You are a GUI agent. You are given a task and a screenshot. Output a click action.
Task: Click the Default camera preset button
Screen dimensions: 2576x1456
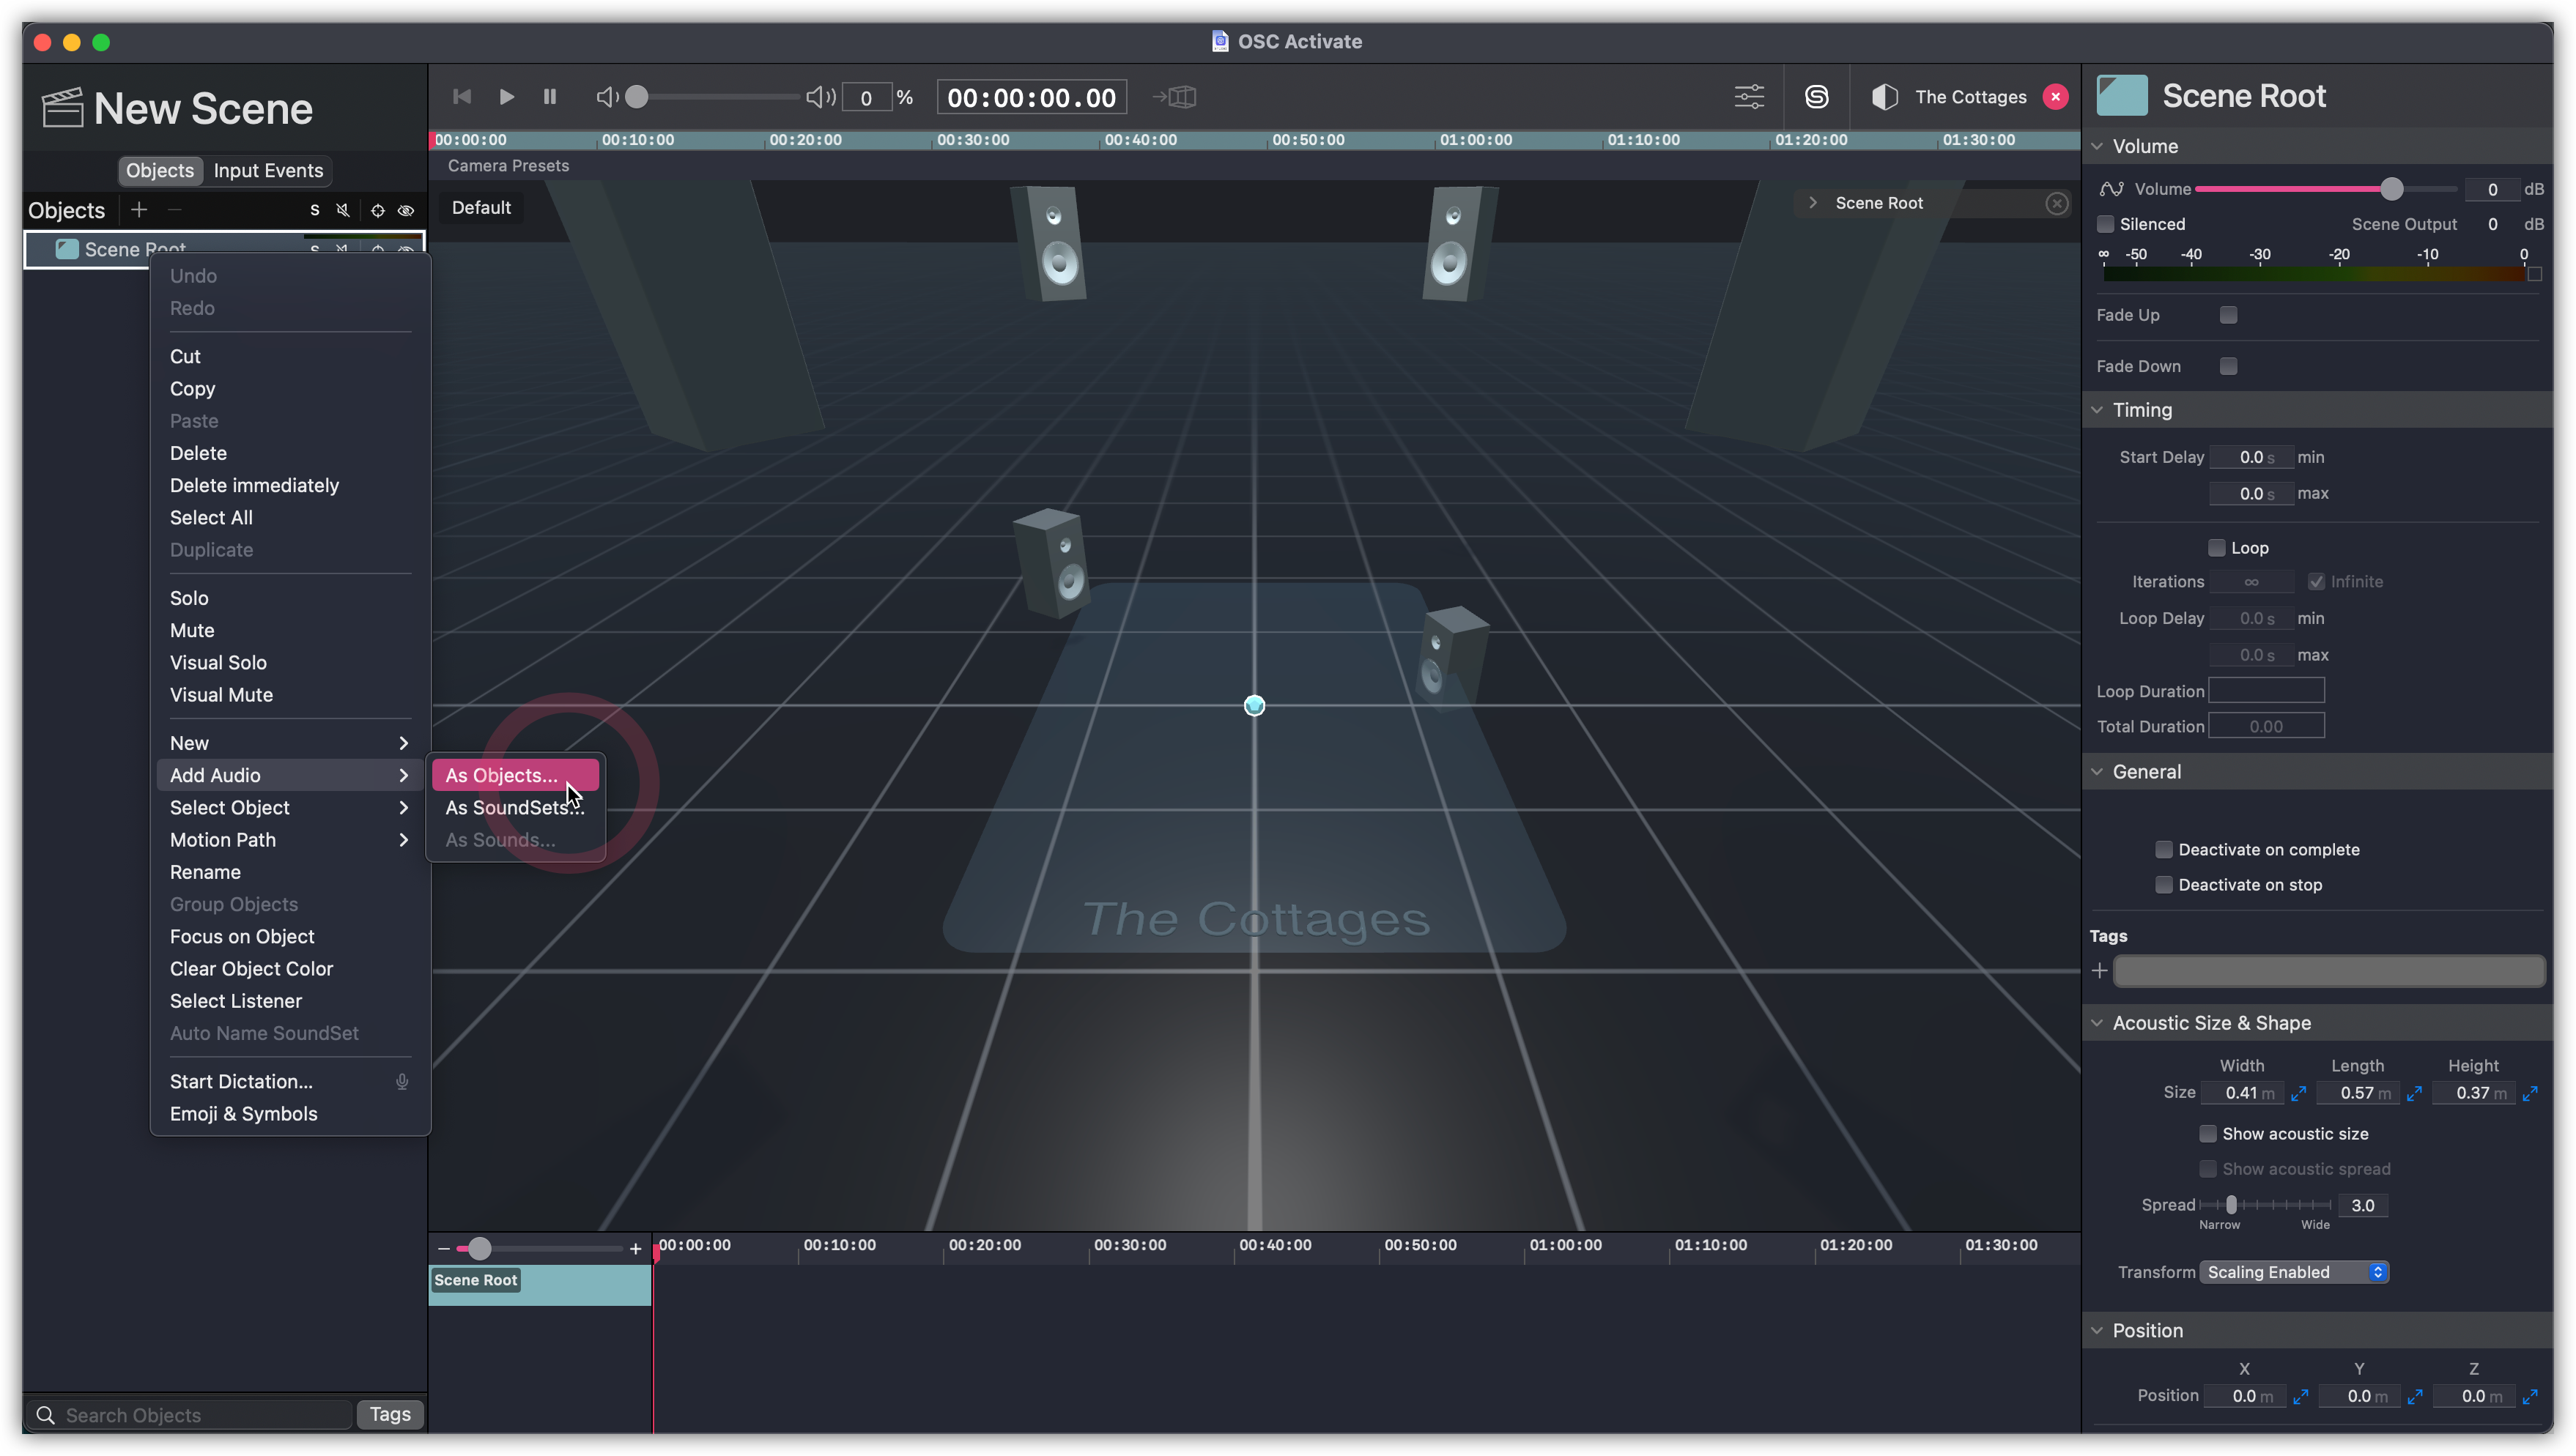481,207
